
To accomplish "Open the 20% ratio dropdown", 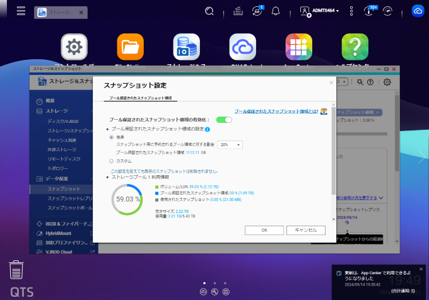I will [x=230, y=145].
